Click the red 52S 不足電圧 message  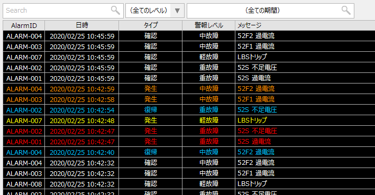tap(257, 131)
